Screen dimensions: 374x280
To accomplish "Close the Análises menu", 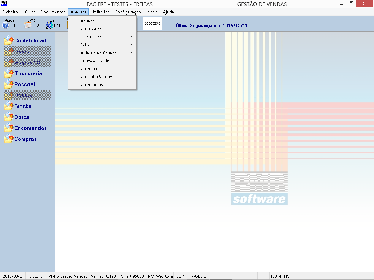I will [78, 12].
